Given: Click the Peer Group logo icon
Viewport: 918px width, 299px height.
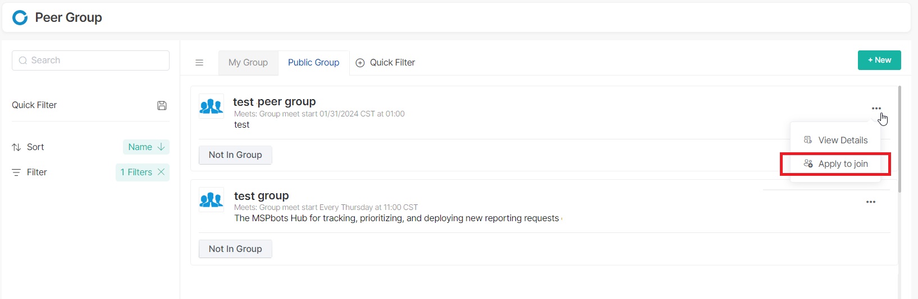Looking at the screenshot, I should 20,18.
